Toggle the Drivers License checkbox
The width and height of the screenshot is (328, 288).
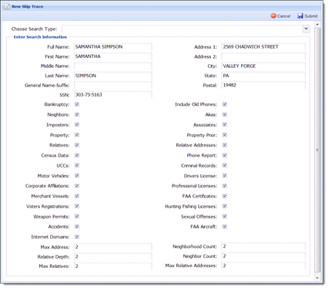pos(225,175)
